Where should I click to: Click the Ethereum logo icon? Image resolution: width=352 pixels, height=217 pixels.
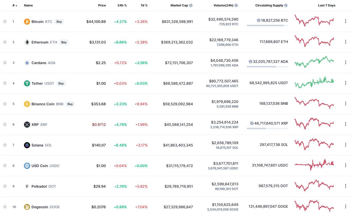27,42
